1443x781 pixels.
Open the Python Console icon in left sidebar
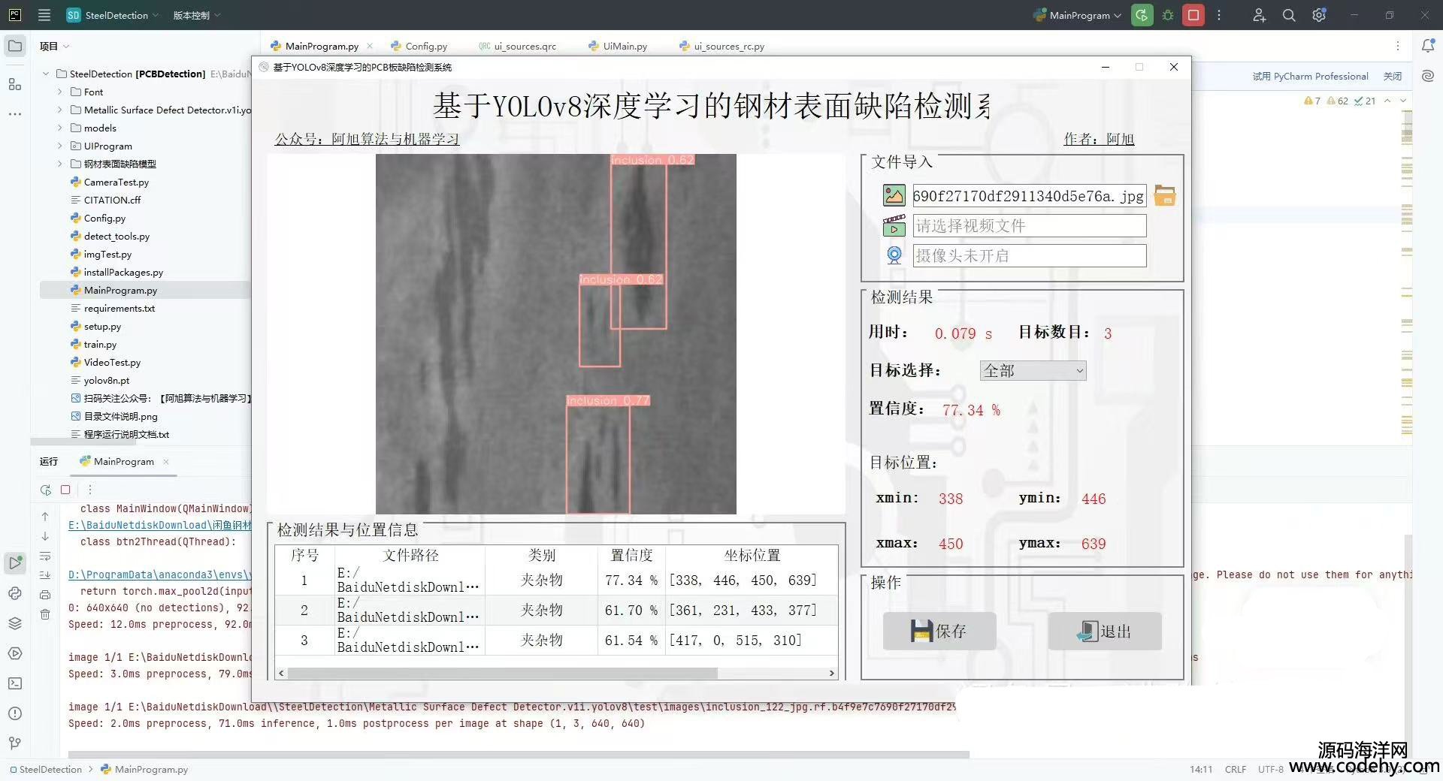[14, 593]
